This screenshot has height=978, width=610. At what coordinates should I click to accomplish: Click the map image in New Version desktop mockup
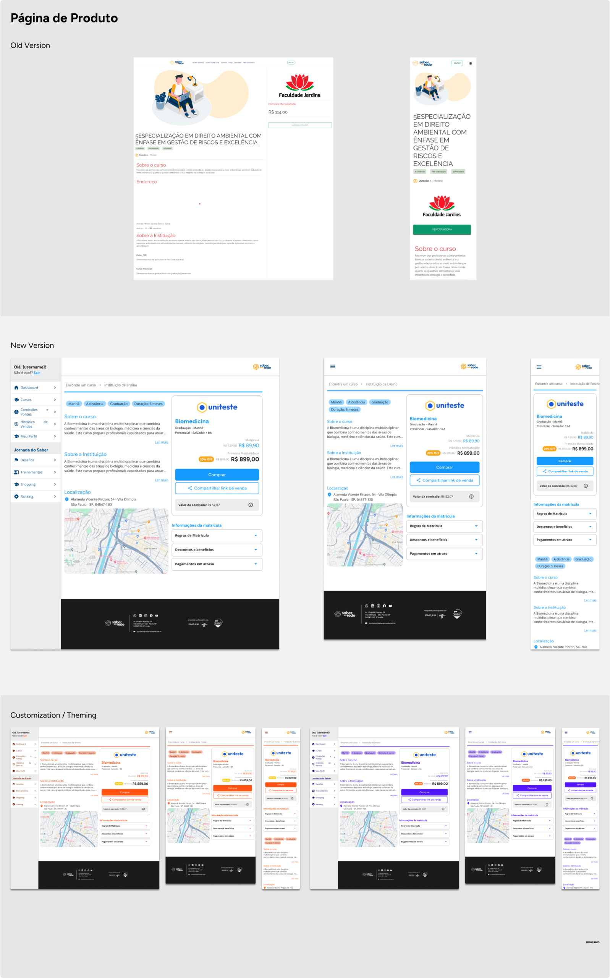pos(116,541)
